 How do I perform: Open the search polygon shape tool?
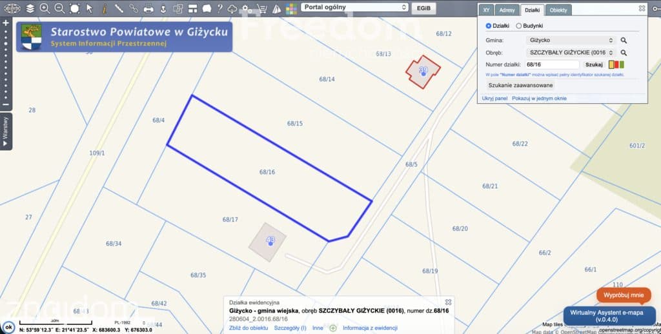tap(207, 8)
